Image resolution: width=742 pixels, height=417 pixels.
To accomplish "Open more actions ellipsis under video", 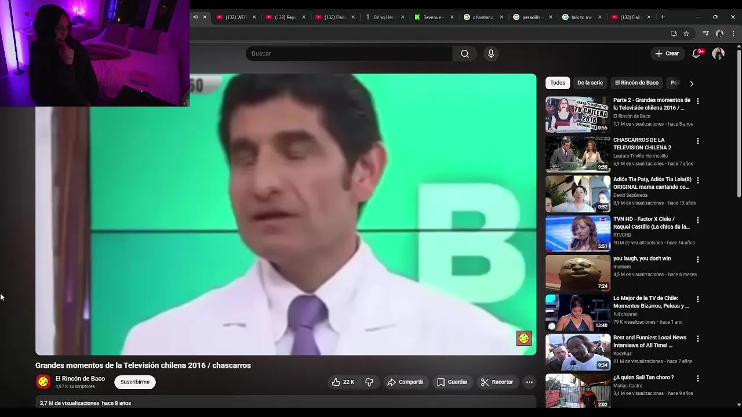I will pyautogui.click(x=529, y=382).
